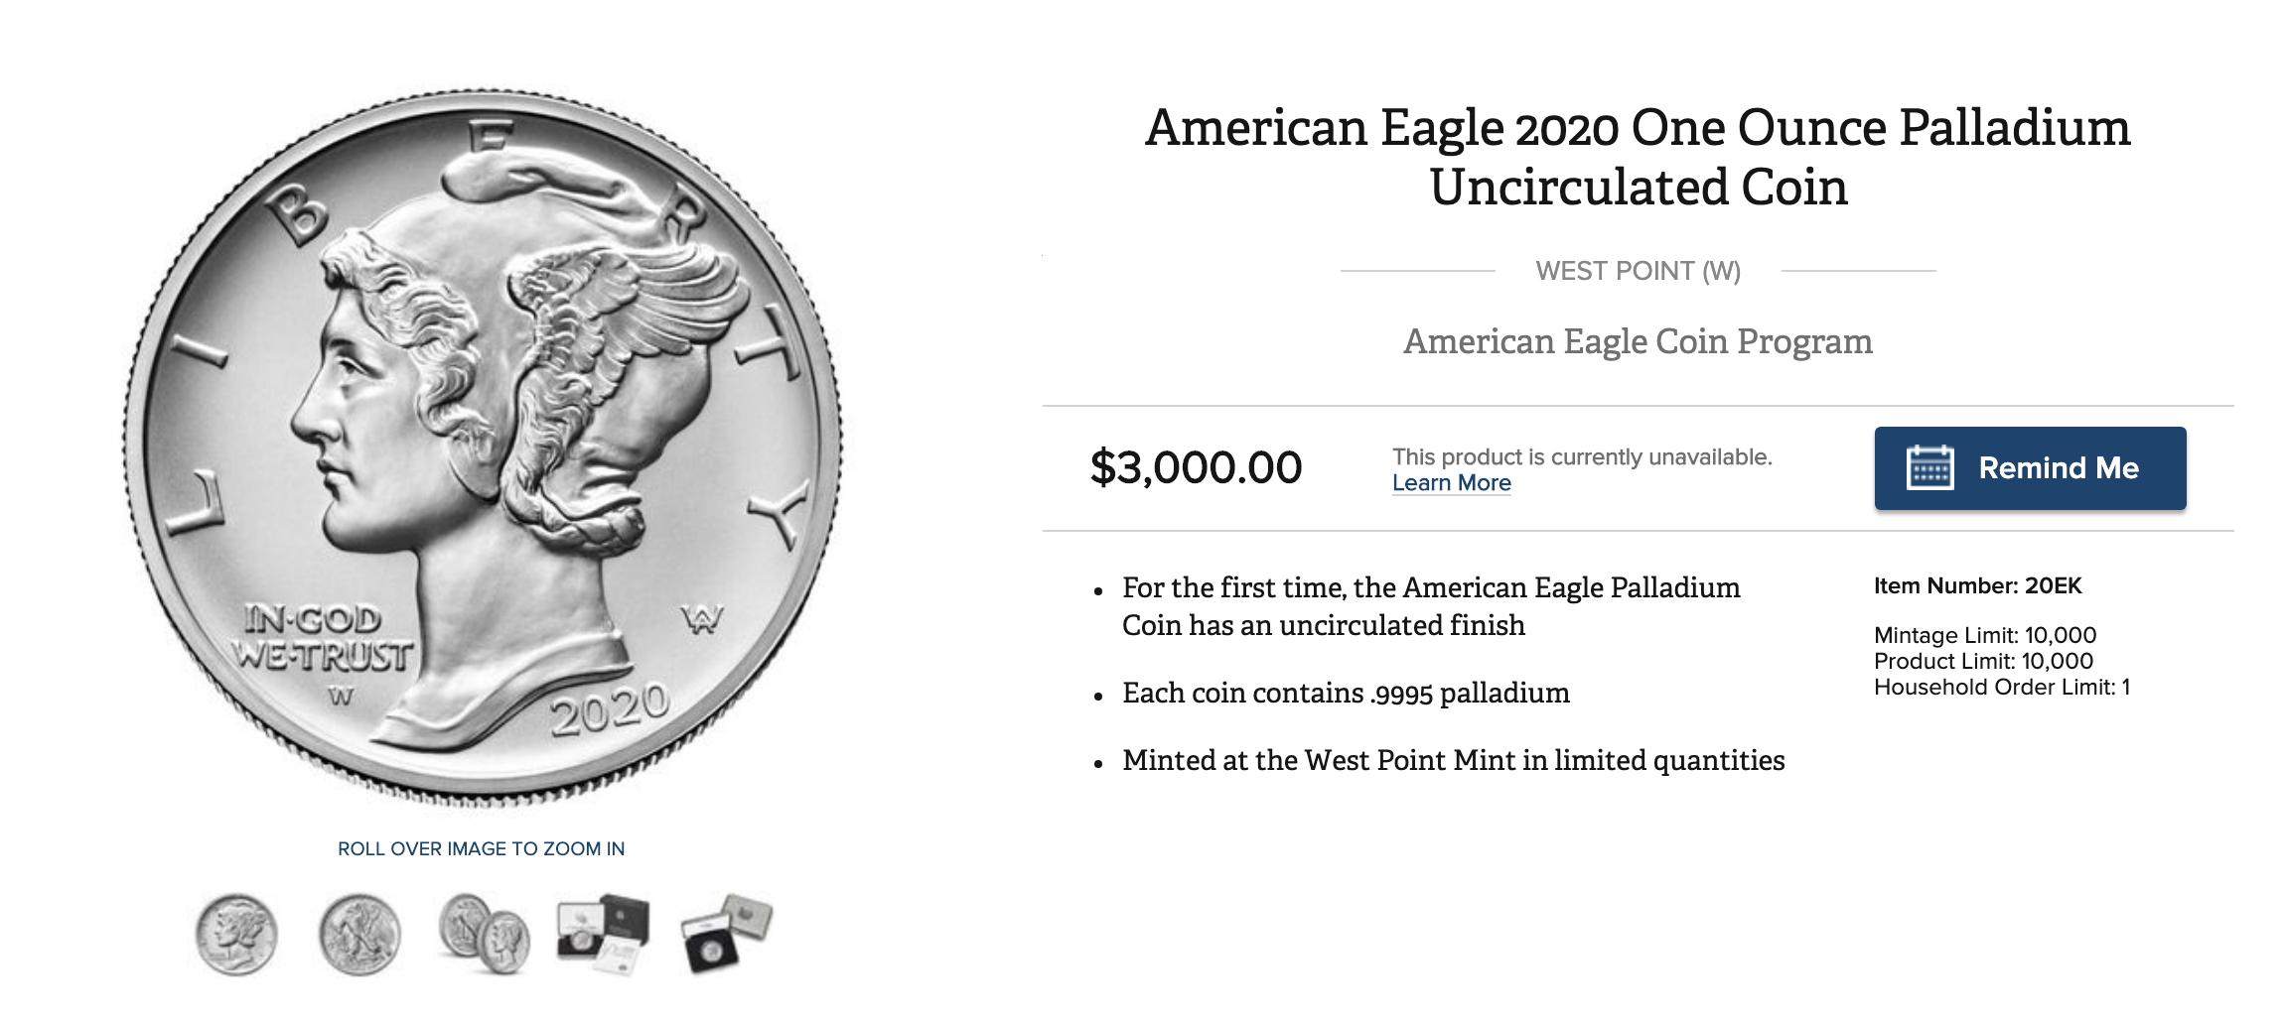Click the .9995 palladium bullet point
Image resolution: width=2284 pixels, height=1024 pixels.
click(1346, 694)
